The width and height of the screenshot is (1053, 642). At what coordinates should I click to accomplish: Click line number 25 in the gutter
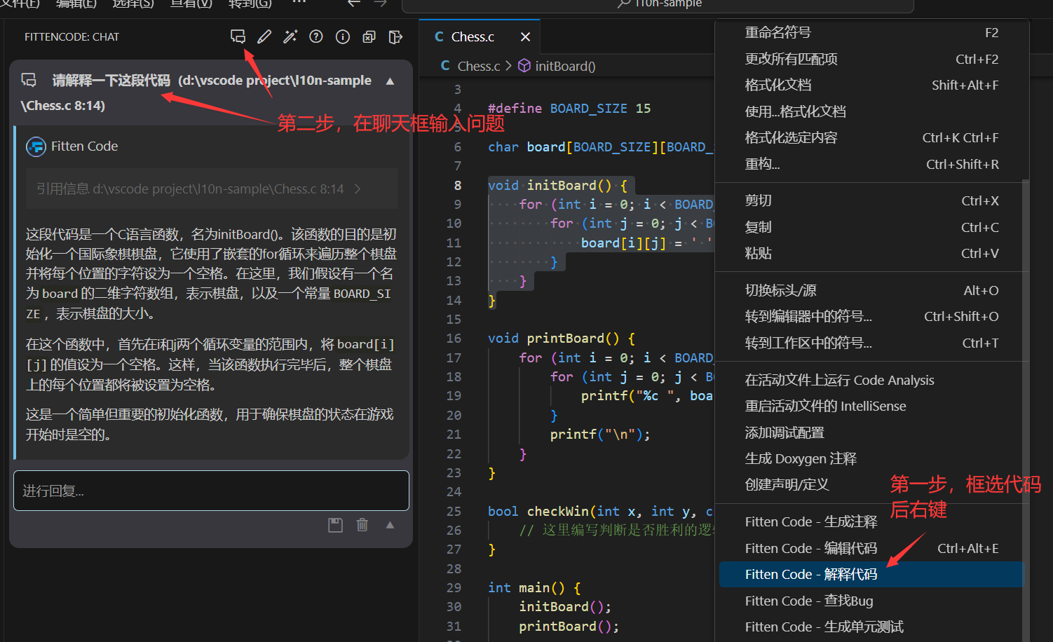pyautogui.click(x=454, y=511)
